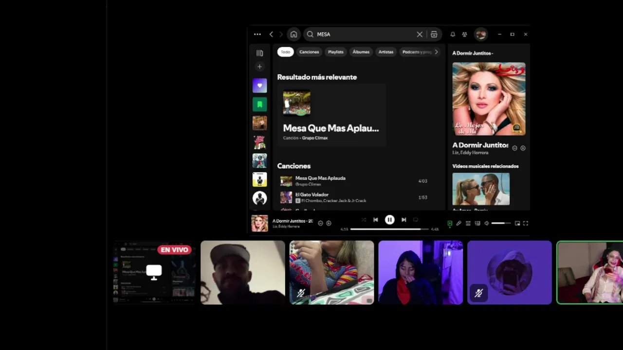Click the top result album cover
Viewport: 623px width, 350px height.
pos(296,103)
